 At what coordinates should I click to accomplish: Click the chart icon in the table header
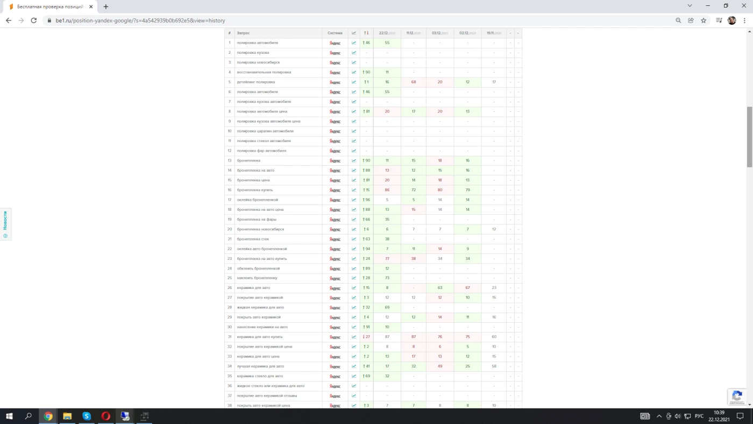[x=354, y=33]
